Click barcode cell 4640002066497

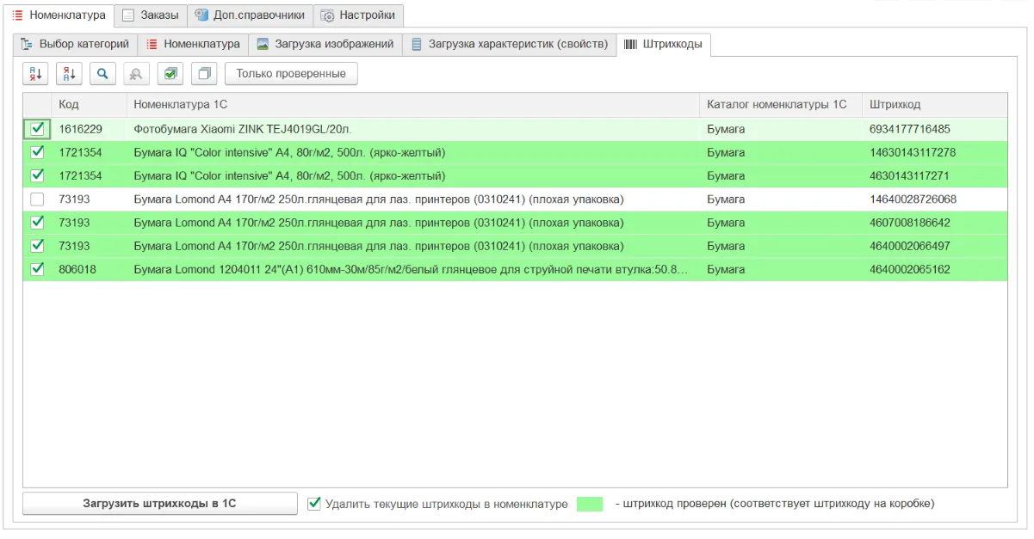coord(934,246)
